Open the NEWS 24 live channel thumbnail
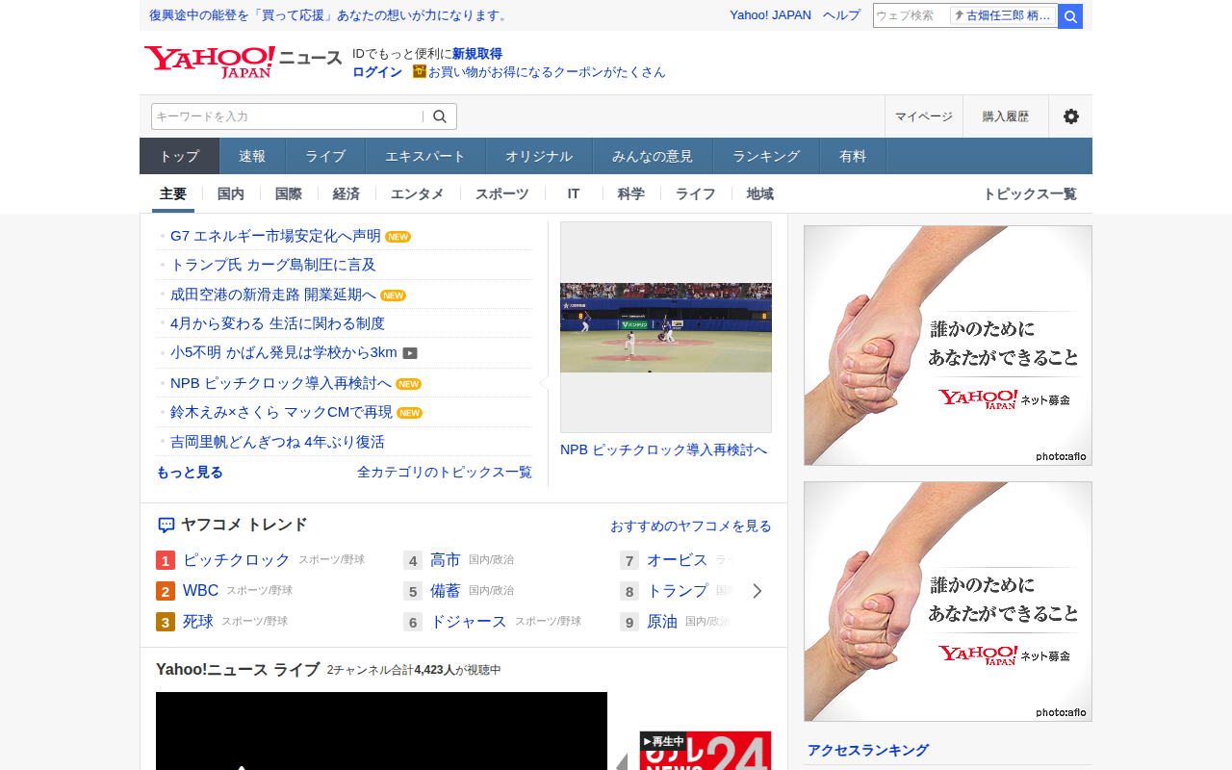This screenshot has height=770, width=1232. [x=706, y=751]
